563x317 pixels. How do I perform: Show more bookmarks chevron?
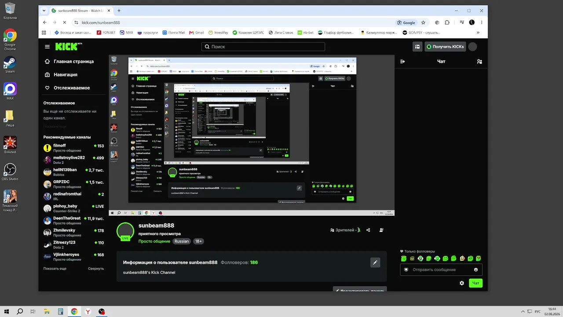point(478,33)
